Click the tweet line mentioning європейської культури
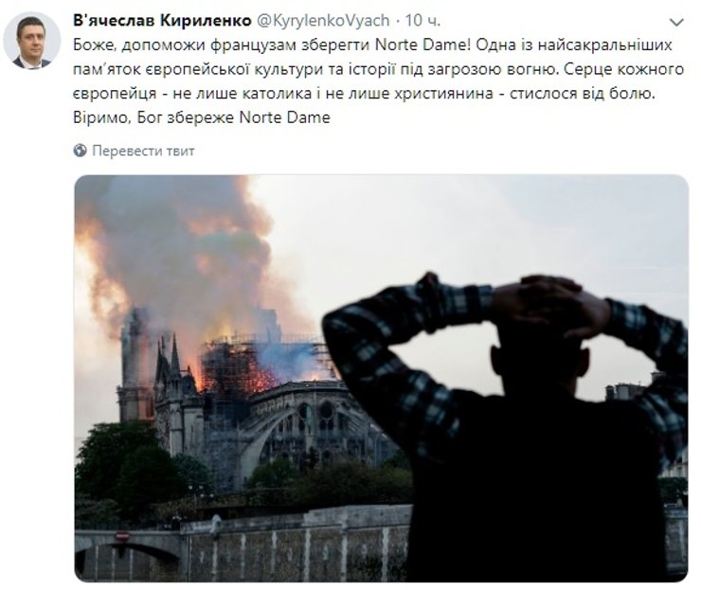701x590 pixels. 378,69
